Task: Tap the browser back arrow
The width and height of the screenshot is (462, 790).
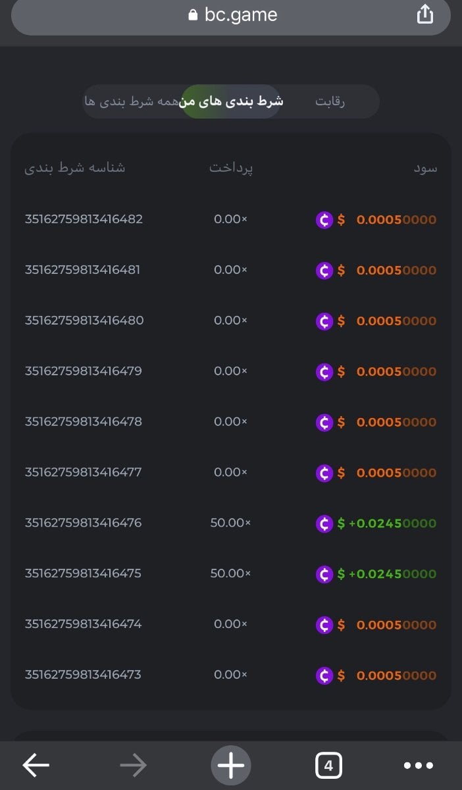Action: [36, 765]
